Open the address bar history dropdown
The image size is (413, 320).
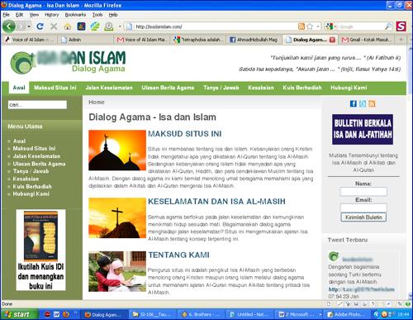click(318, 26)
